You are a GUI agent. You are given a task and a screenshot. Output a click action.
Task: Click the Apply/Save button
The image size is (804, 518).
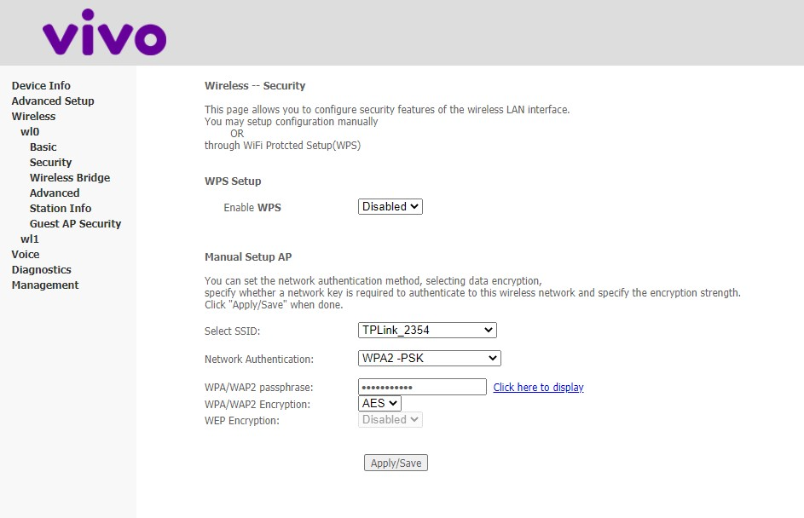[396, 463]
